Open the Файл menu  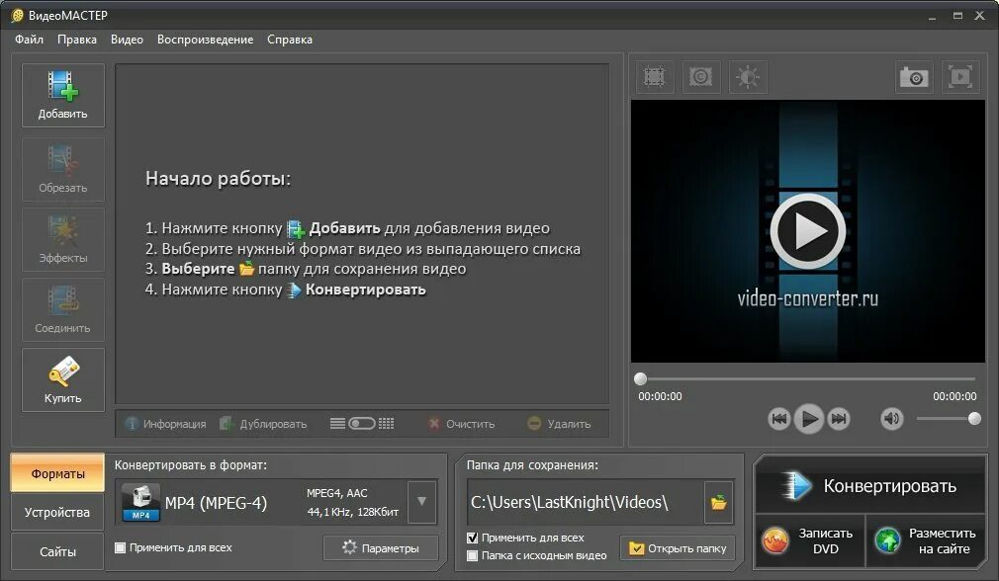[30, 40]
